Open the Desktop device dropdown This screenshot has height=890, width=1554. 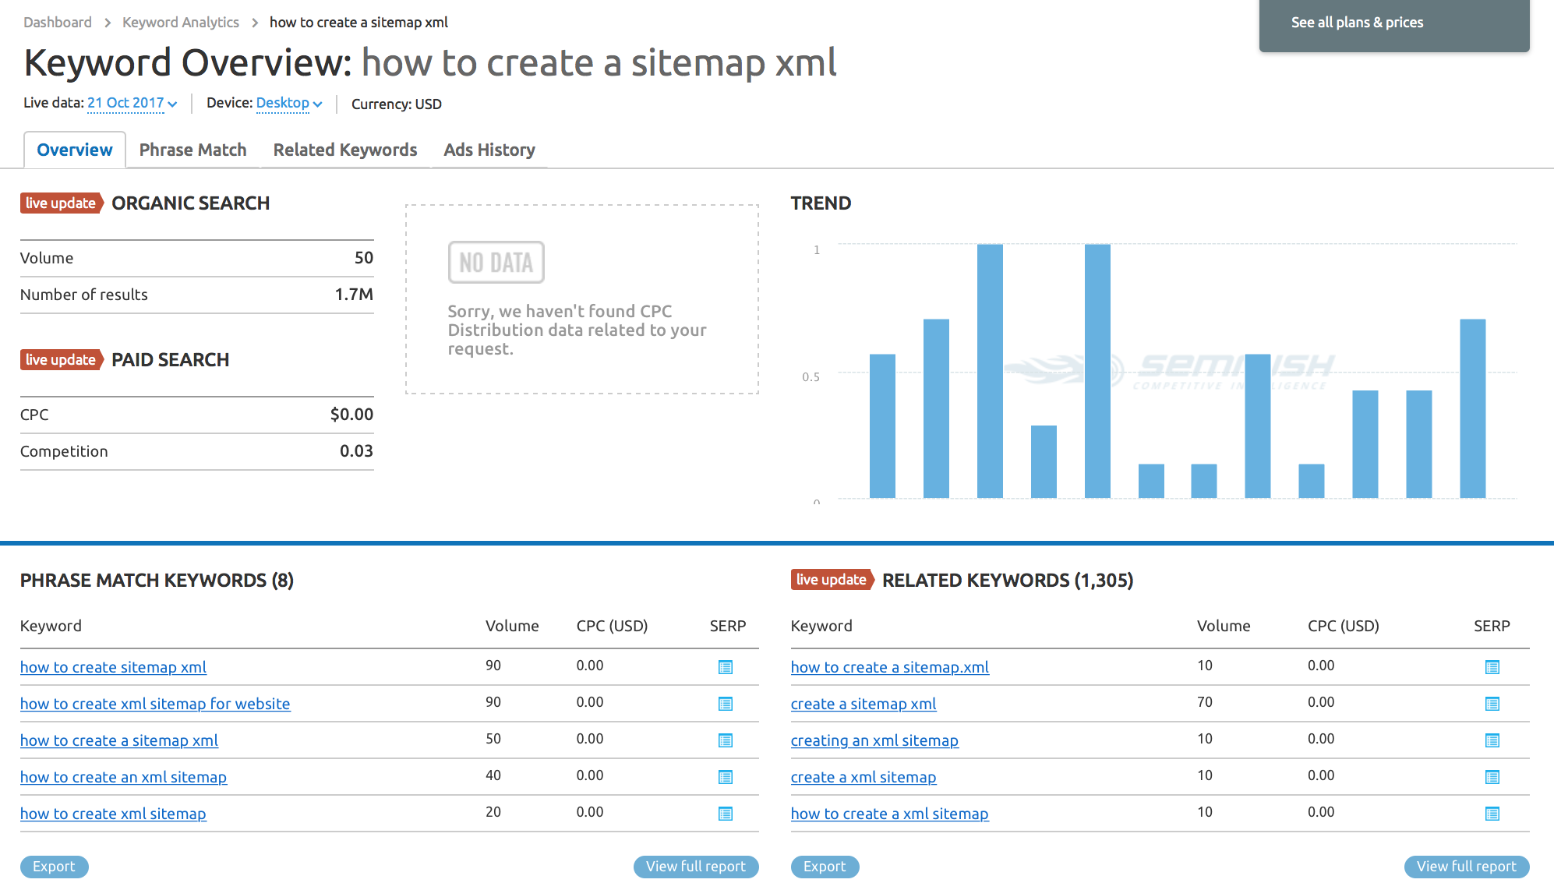(288, 103)
